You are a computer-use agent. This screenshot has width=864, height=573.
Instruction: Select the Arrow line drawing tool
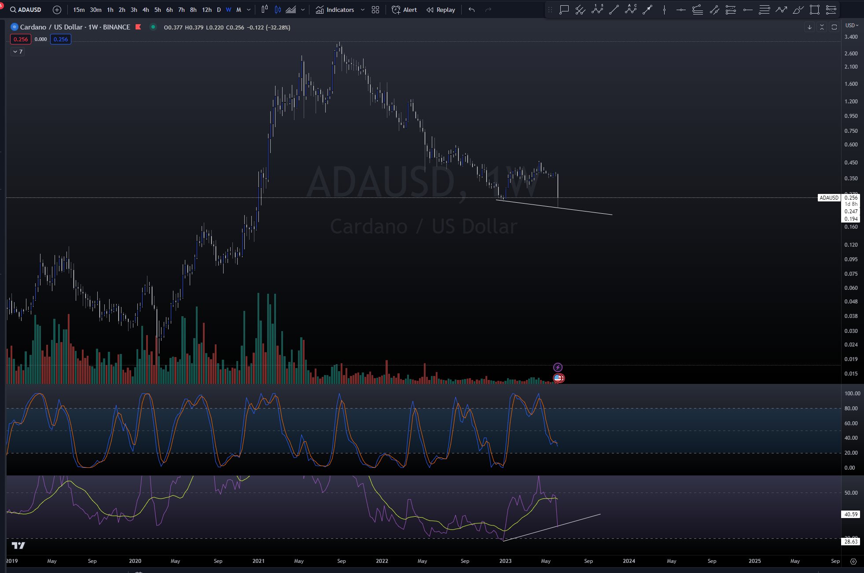(647, 10)
